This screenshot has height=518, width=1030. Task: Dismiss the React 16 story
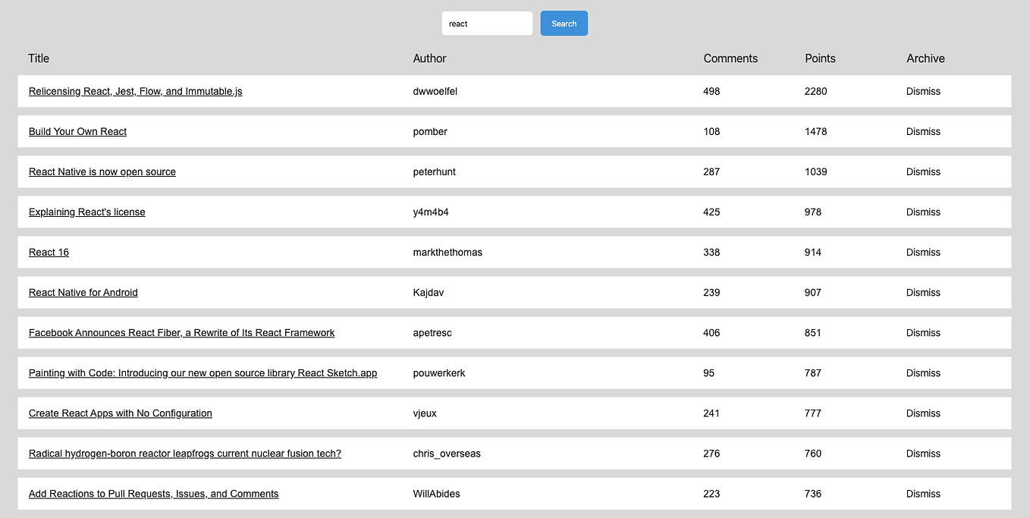pos(922,252)
